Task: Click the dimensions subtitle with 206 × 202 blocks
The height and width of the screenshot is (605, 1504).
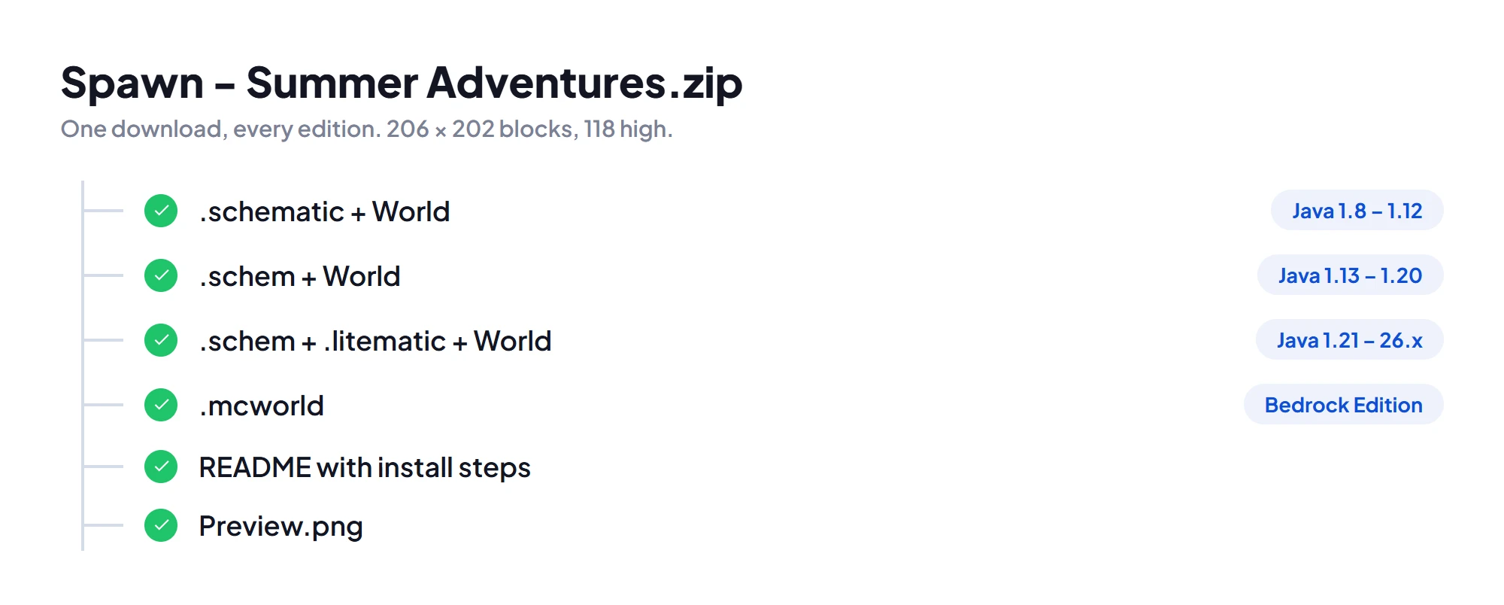Action: point(366,129)
